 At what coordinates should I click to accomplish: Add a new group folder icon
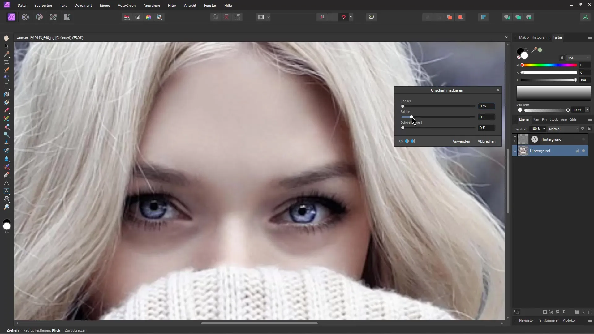(x=577, y=312)
